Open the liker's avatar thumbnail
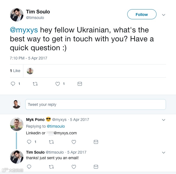The image size is (176, 174). tap(30, 71)
